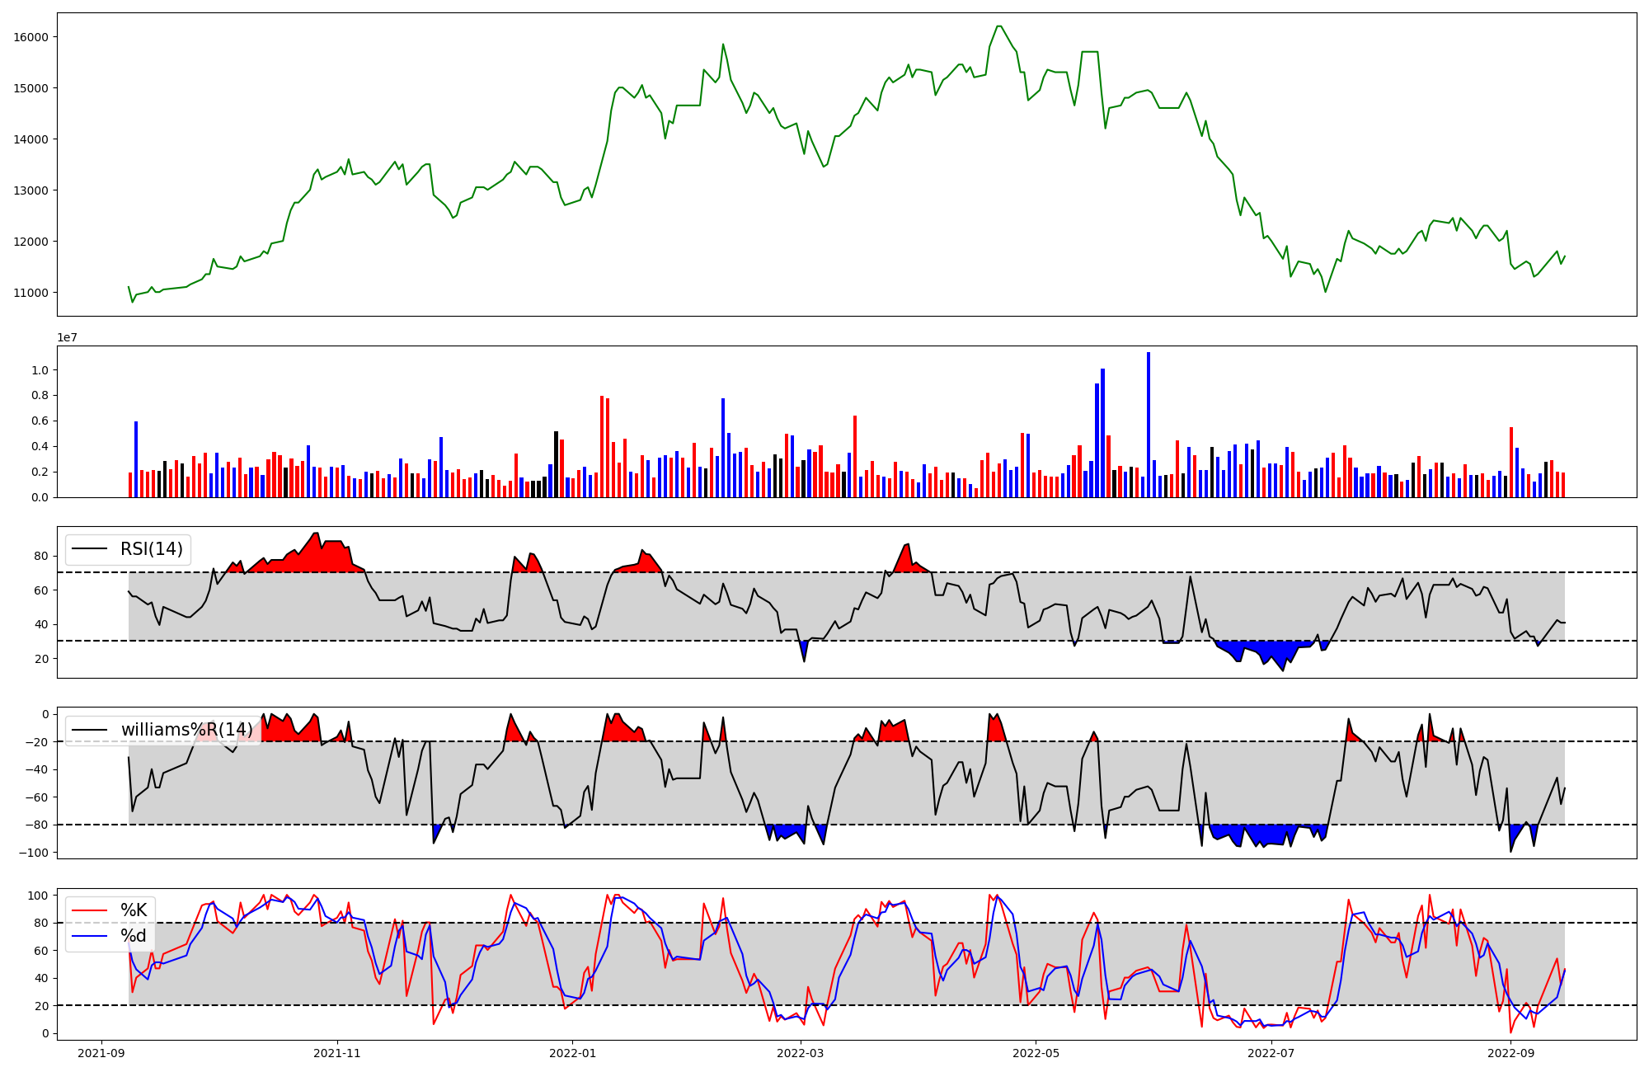The height and width of the screenshot is (1072, 1649).
Task: Click the tallest blue volume bar
Action: click(1149, 425)
